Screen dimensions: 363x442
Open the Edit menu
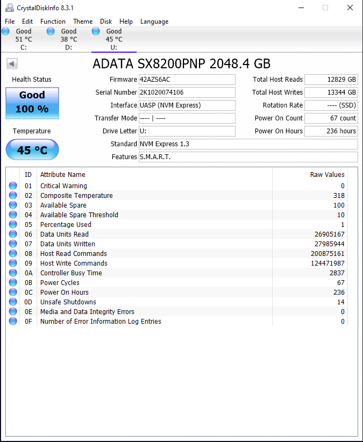tap(27, 22)
